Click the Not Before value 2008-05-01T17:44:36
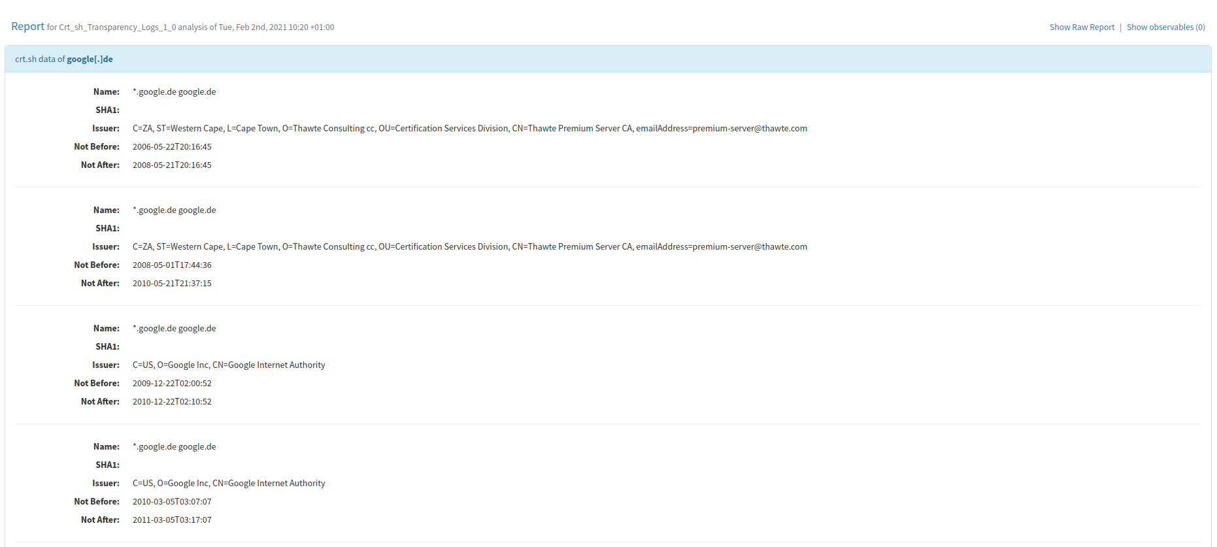 (x=172, y=265)
